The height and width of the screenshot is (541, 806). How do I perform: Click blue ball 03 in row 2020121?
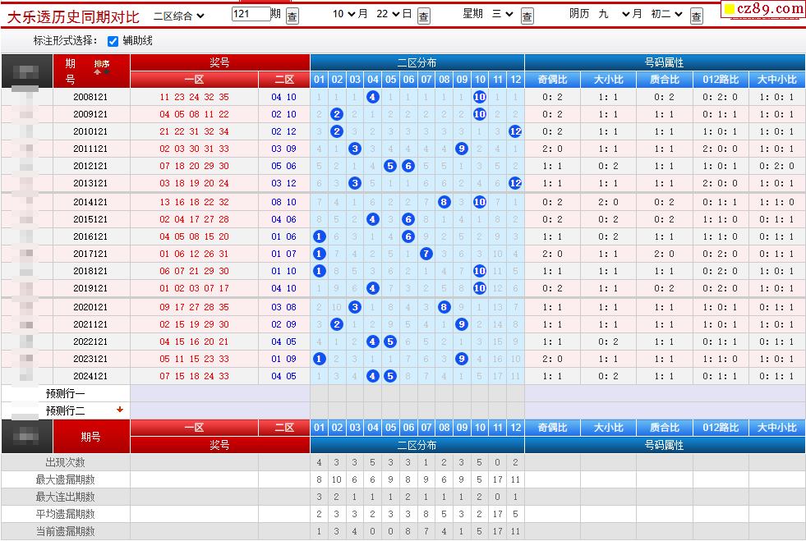[355, 307]
